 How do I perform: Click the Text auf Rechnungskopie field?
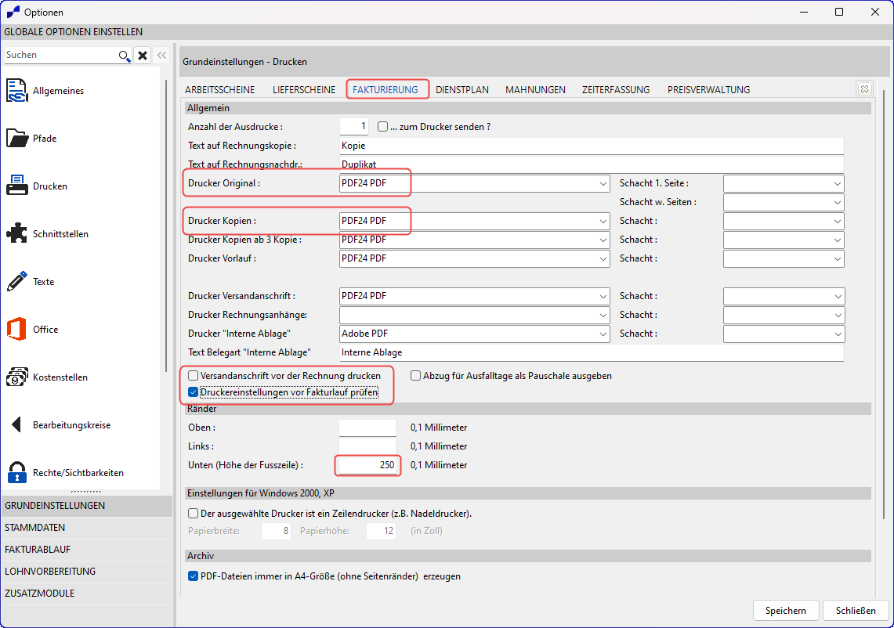(x=592, y=146)
